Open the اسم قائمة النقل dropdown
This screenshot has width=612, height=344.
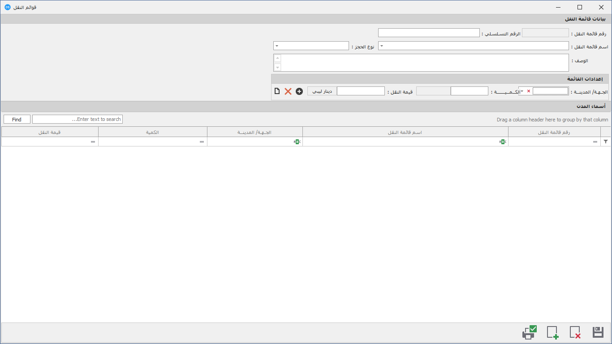tap(382, 46)
